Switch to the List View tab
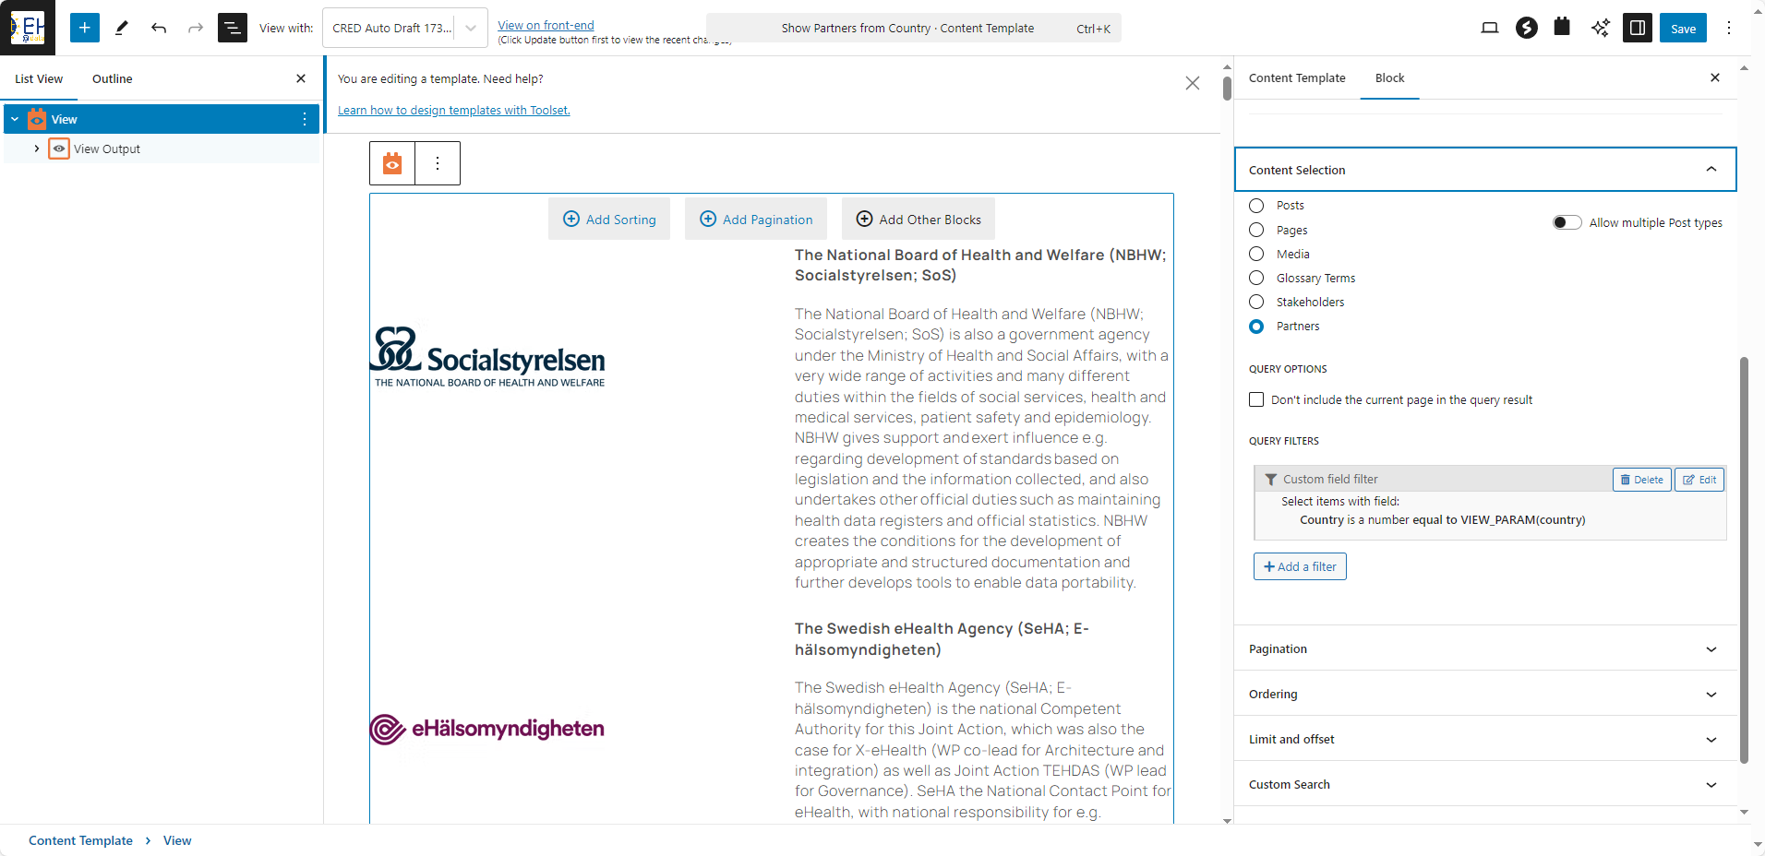 point(39,78)
